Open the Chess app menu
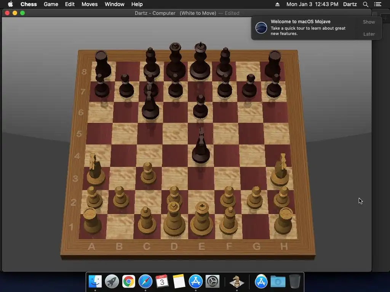 tap(29, 4)
